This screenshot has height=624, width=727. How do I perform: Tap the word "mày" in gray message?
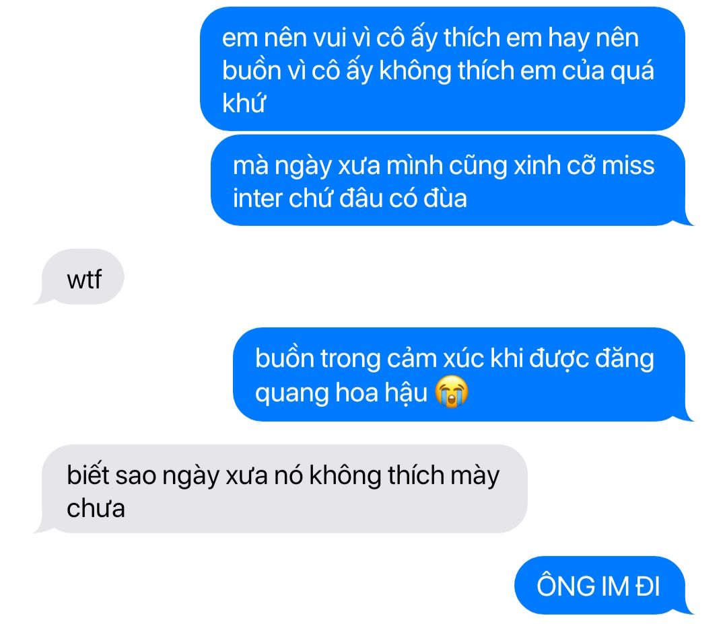[476, 477]
